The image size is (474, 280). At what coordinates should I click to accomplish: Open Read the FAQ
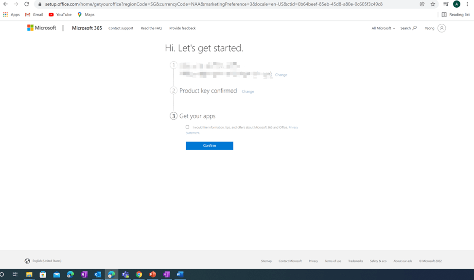(x=151, y=28)
